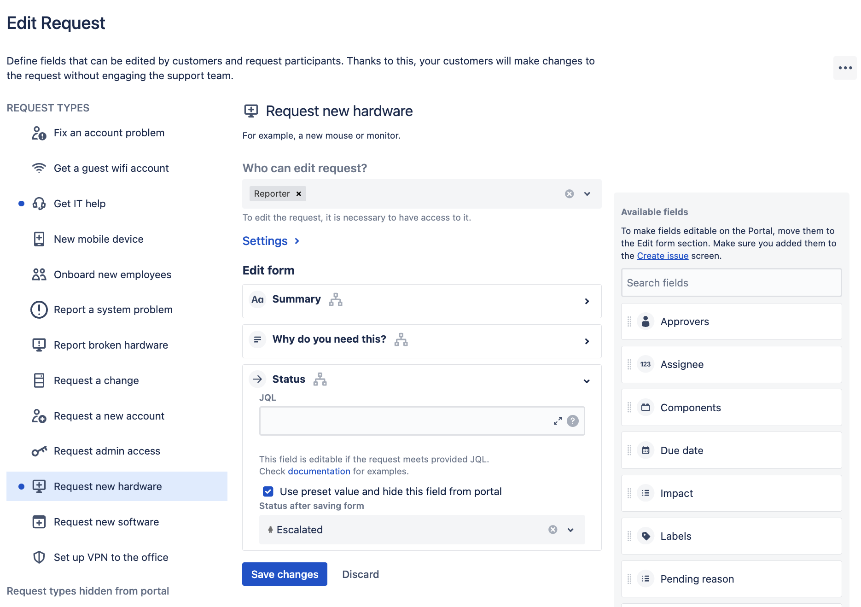The image size is (861, 607).
Task: Click the Search fields input box
Action: tap(731, 282)
